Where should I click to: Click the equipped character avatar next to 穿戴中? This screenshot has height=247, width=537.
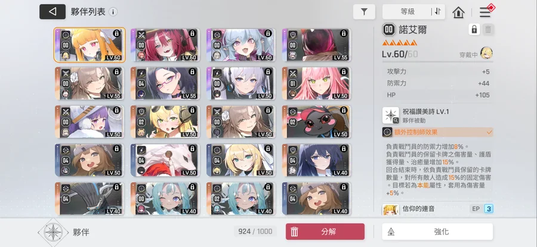click(x=486, y=54)
